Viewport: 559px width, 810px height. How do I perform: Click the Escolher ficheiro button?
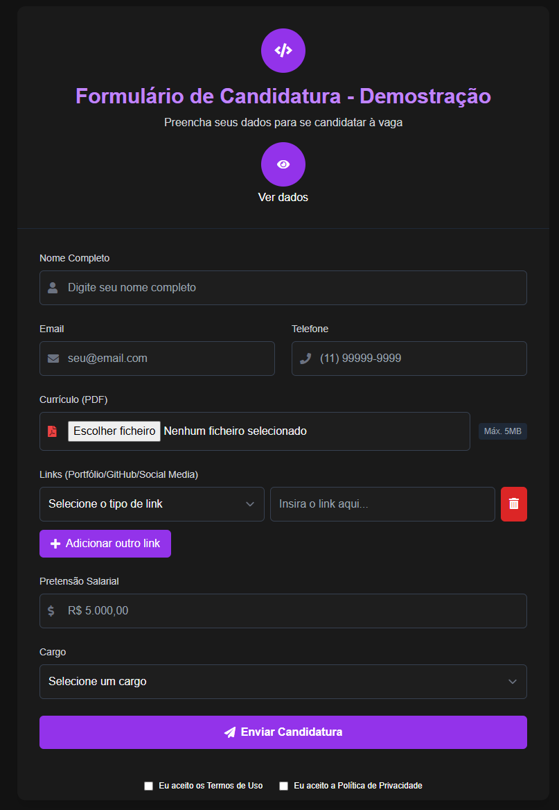click(x=114, y=431)
